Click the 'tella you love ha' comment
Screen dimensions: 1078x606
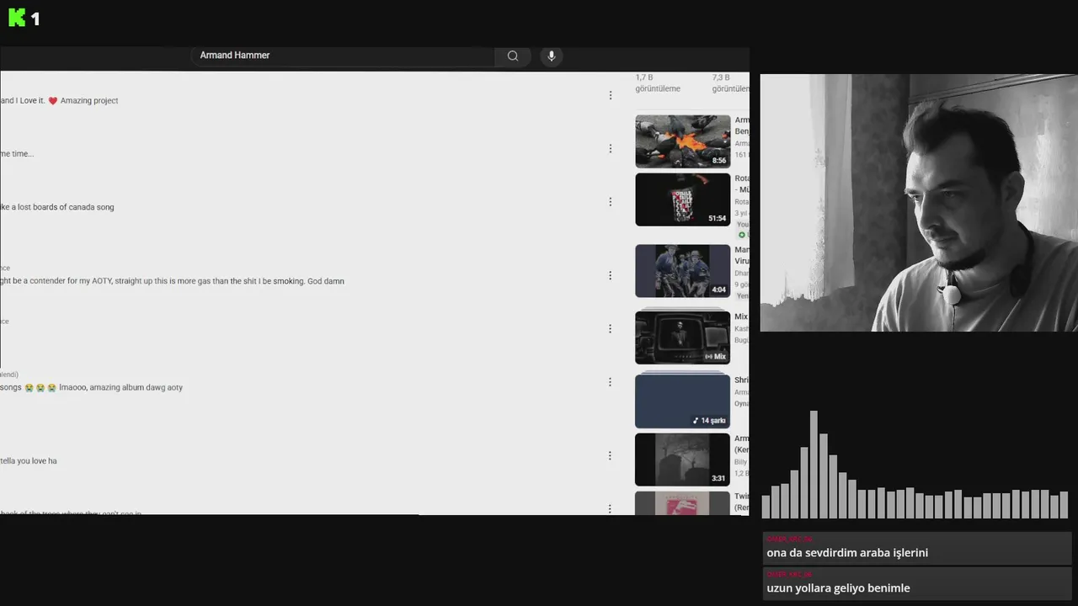(x=29, y=461)
